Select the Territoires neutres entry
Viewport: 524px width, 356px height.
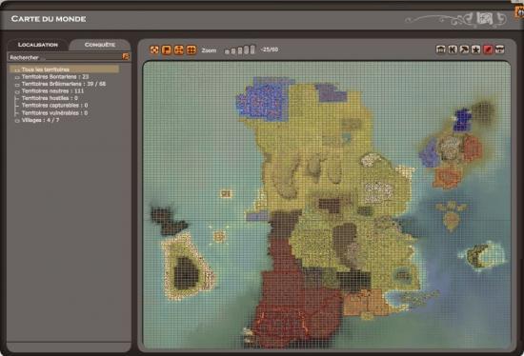[52, 90]
